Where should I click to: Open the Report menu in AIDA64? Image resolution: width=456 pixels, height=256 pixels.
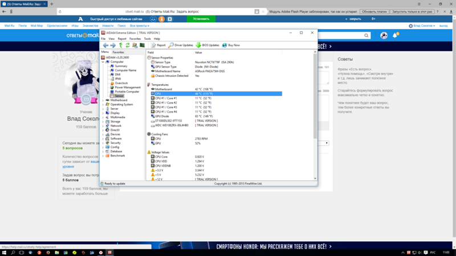pos(122,39)
